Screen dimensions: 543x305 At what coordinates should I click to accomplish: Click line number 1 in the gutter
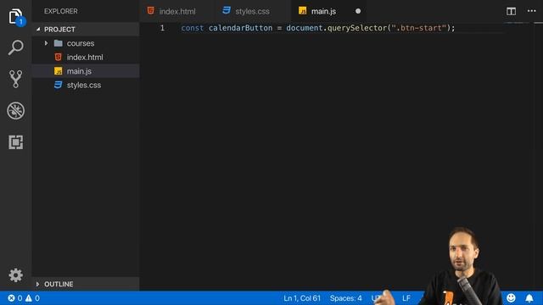tap(162, 28)
